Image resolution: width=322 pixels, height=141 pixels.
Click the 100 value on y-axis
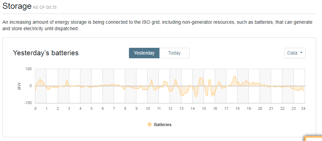coord(29,69)
